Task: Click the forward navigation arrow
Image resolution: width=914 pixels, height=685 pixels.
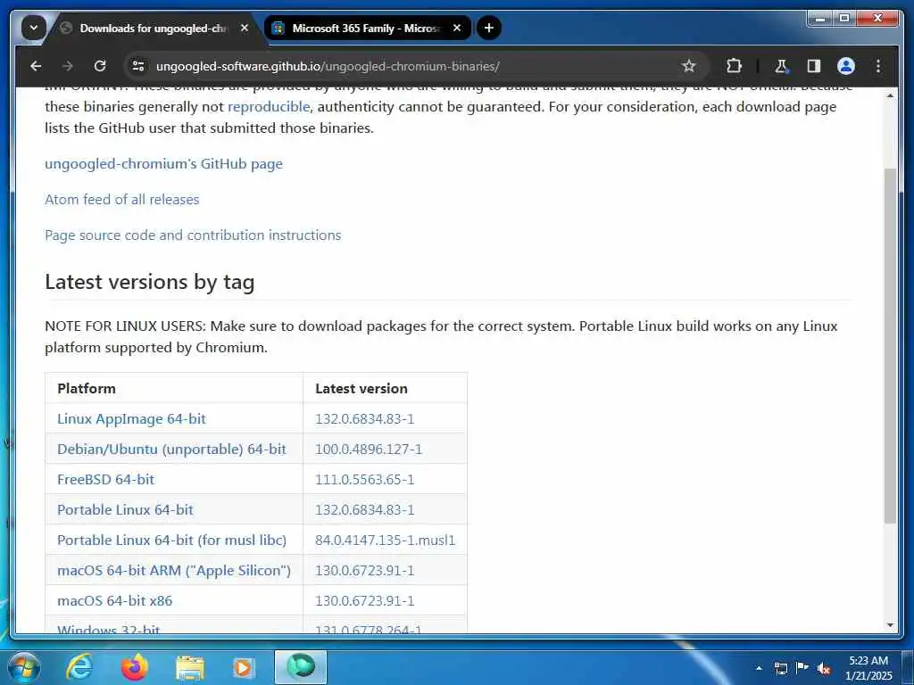Action: (x=68, y=66)
